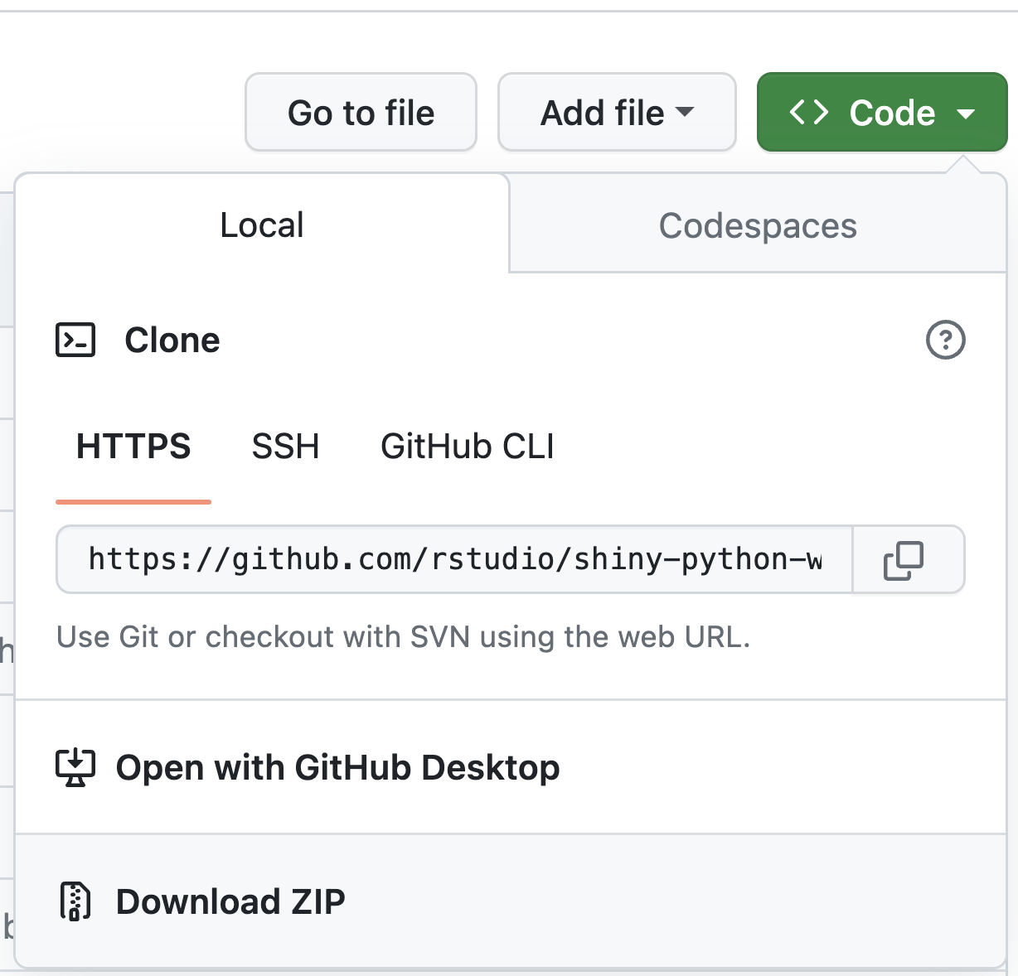This screenshot has height=976, width=1018.
Task: Copy the HTTPS clone URL to clipboard
Action: (908, 560)
